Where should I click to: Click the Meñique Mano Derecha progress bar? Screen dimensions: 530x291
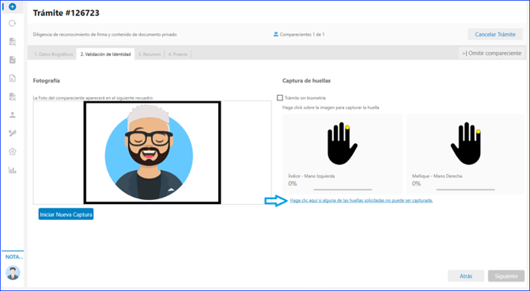coord(465,190)
